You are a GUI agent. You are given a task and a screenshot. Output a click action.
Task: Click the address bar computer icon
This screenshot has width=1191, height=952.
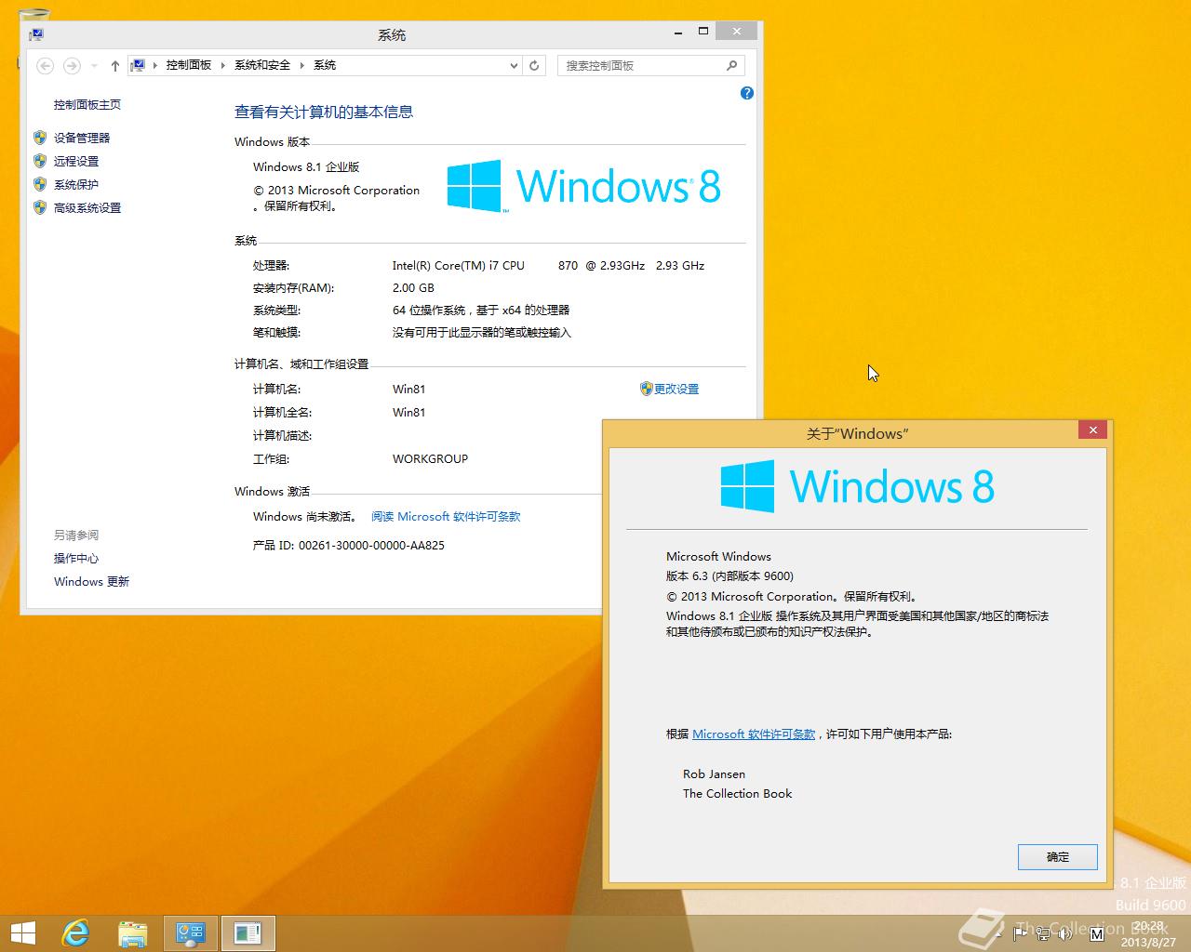138,65
